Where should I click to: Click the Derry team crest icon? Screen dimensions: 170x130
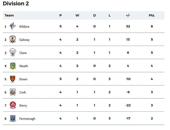pos(13,105)
